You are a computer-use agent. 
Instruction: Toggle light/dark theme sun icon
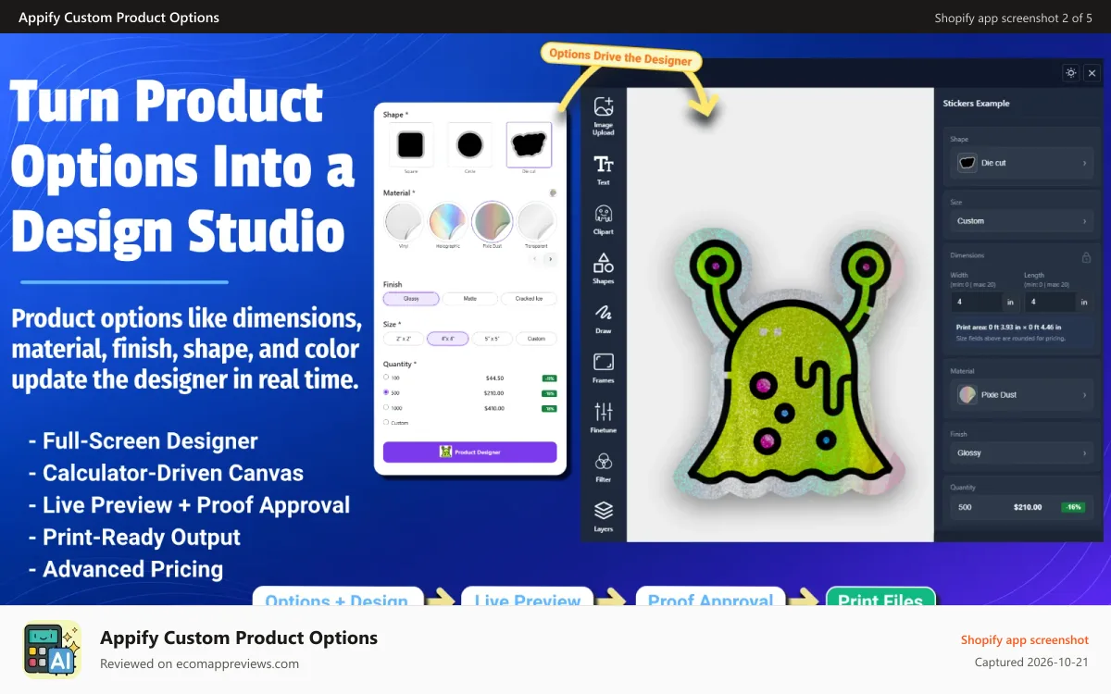coord(1071,72)
